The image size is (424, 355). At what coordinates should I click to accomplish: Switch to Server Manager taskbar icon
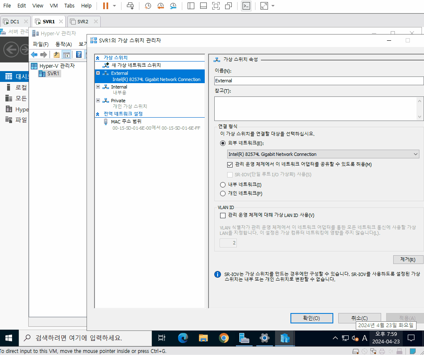244,338
